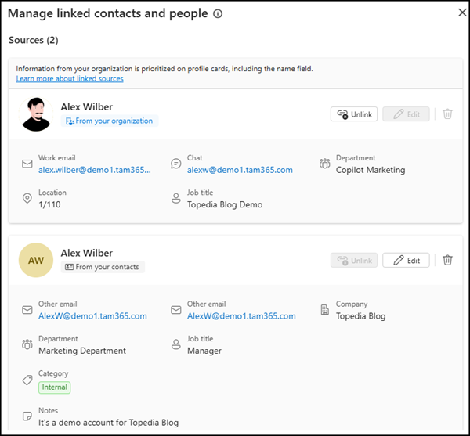Click person icon next to Topedia Blog Demo
The height and width of the screenshot is (436, 470).
(x=176, y=198)
